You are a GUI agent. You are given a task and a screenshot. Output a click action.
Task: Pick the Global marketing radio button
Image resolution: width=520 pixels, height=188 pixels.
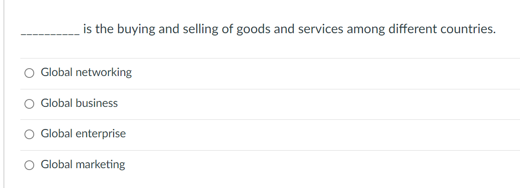click(30, 165)
